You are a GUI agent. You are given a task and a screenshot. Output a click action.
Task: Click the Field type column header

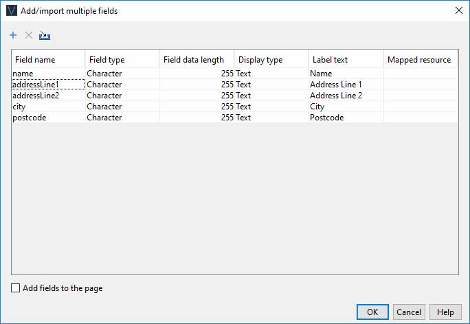[122, 60]
